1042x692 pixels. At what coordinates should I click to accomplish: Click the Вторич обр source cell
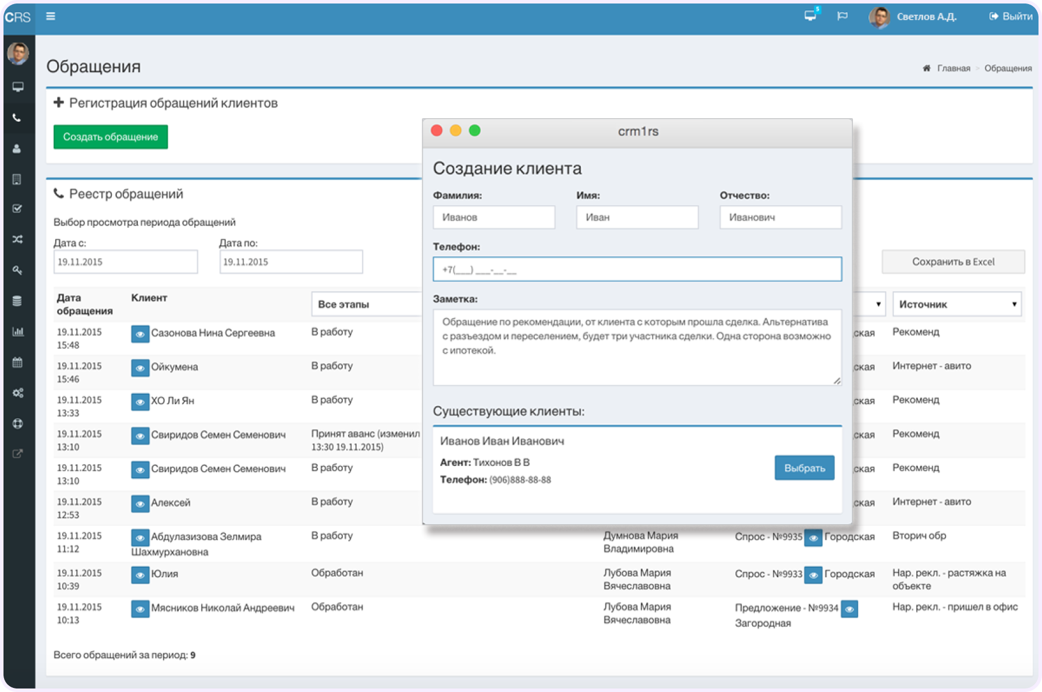[919, 535]
